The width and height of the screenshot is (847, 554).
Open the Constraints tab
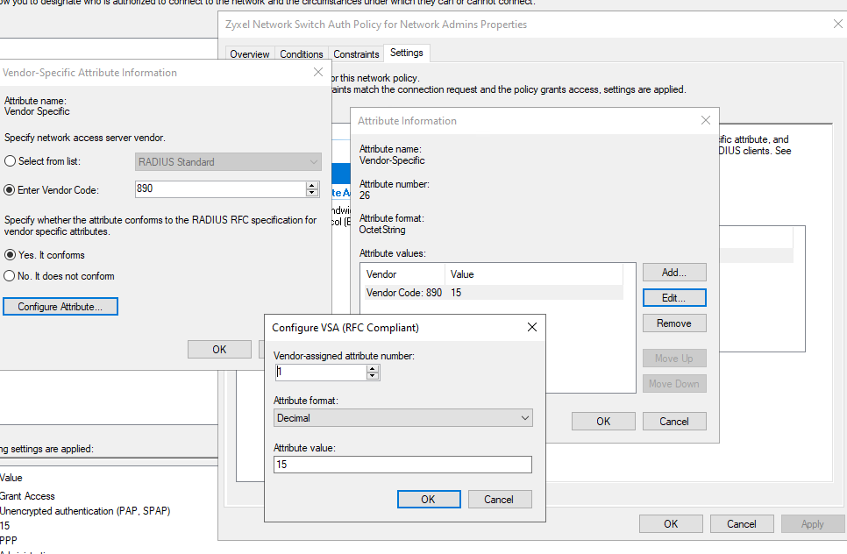[x=356, y=54]
